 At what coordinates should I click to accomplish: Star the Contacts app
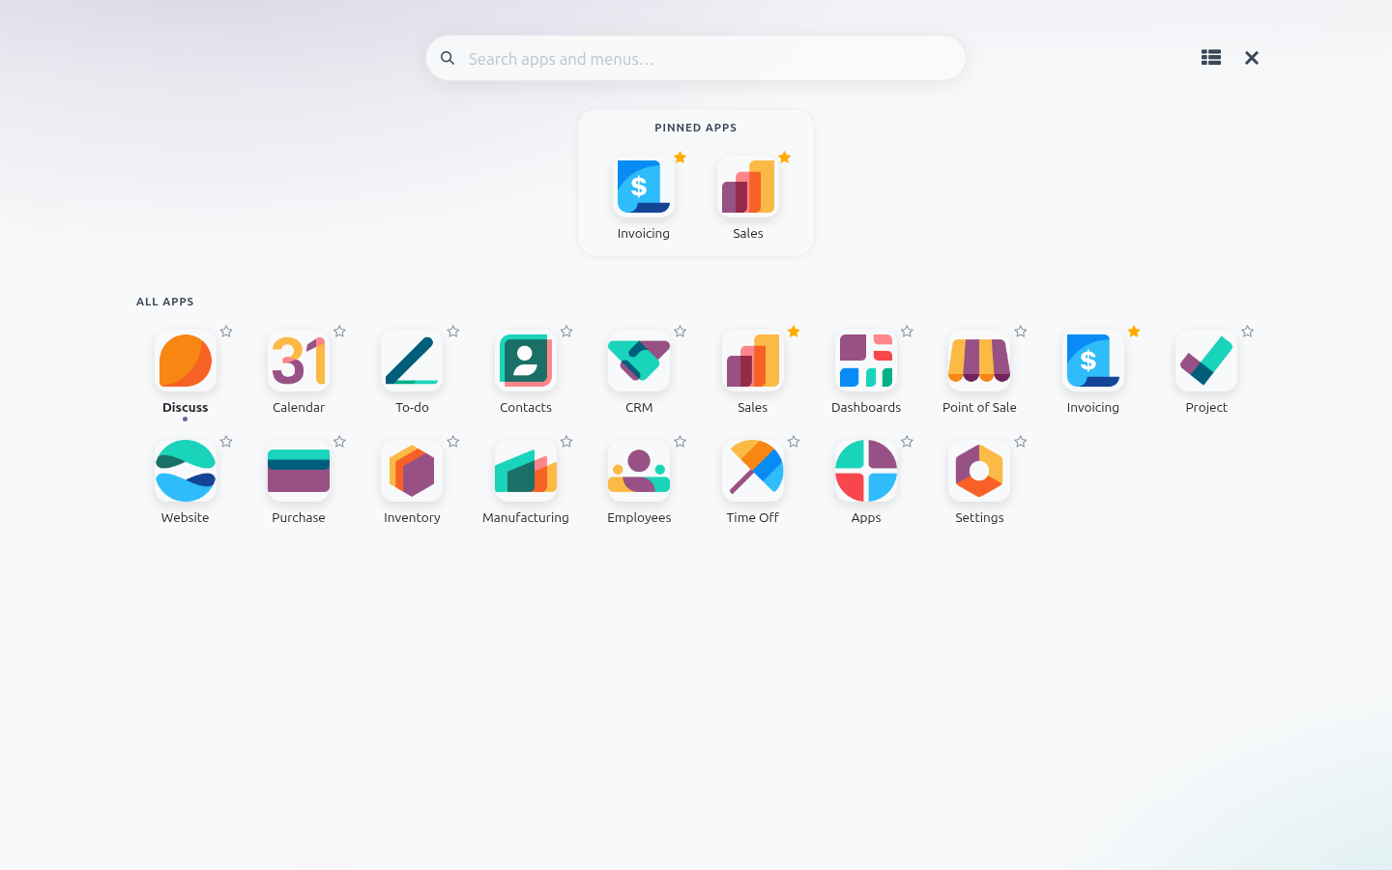coord(566,332)
